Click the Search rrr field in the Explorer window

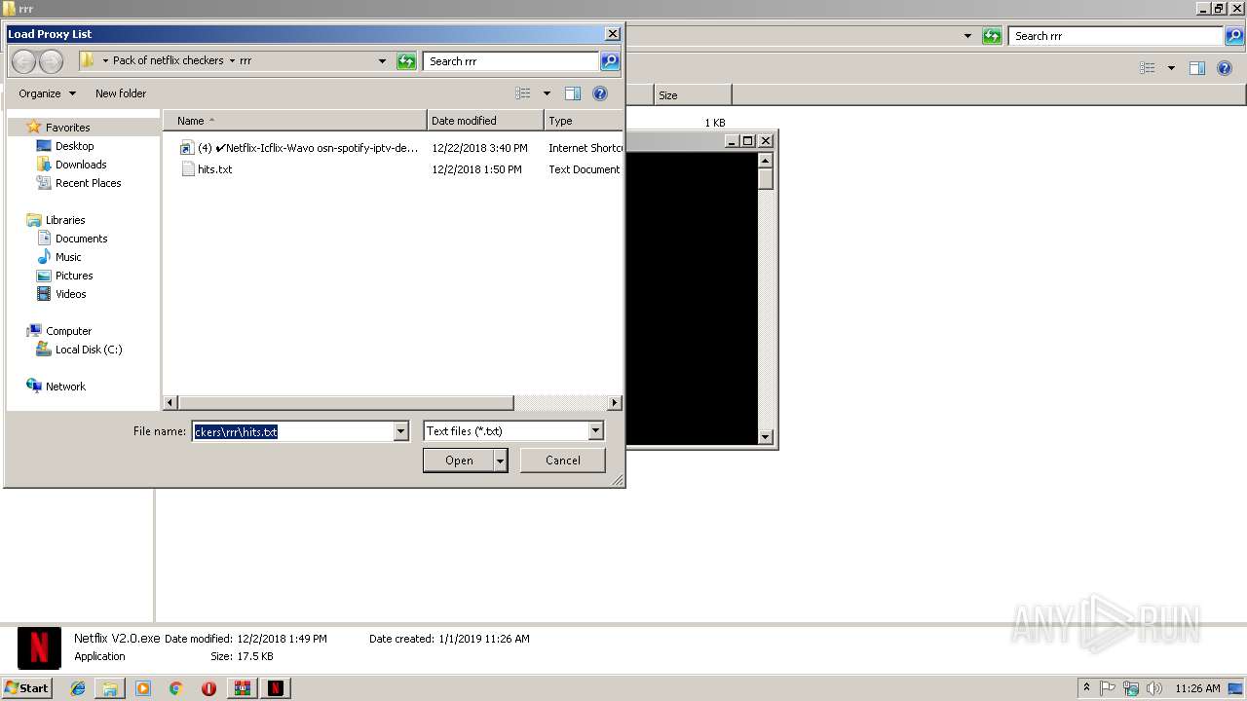(1115, 36)
